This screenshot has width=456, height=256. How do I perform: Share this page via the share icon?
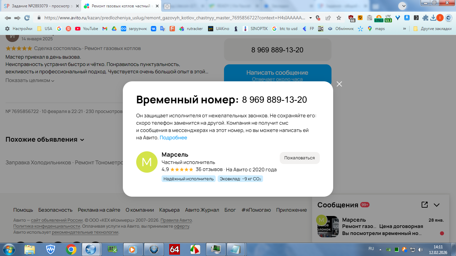[x=328, y=18]
